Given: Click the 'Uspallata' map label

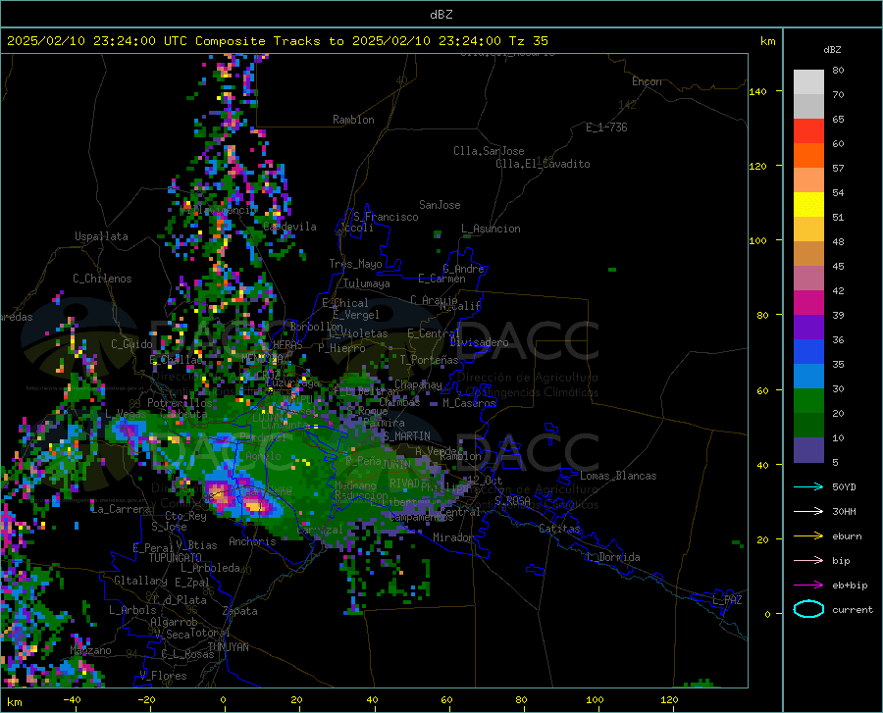Looking at the screenshot, I should (101, 236).
